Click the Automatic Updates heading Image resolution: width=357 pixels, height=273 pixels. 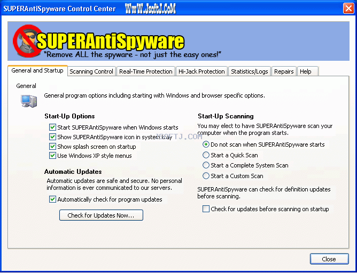[x=73, y=172]
